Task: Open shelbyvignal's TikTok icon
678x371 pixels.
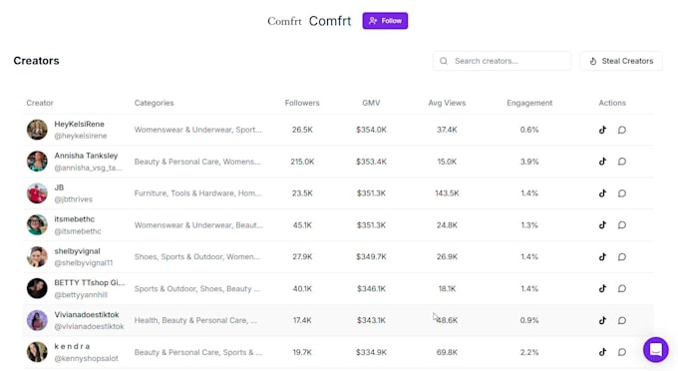Action: tap(602, 257)
